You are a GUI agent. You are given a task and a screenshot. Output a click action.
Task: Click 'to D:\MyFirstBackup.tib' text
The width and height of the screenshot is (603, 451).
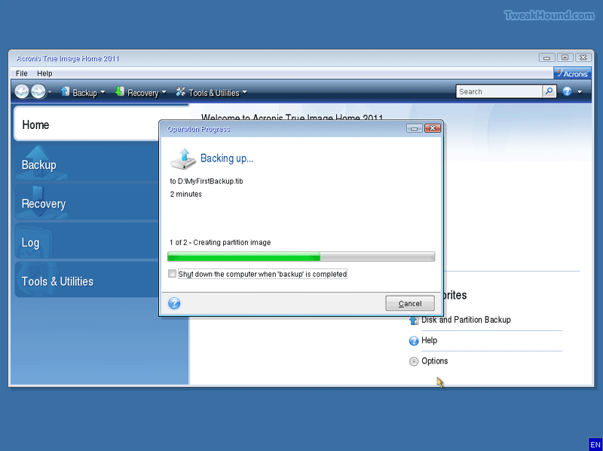207,181
